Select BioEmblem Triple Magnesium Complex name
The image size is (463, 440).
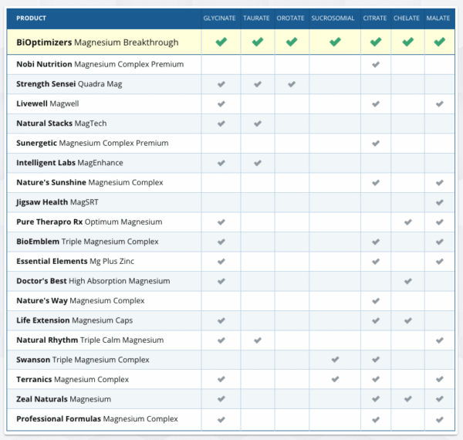click(x=87, y=242)
